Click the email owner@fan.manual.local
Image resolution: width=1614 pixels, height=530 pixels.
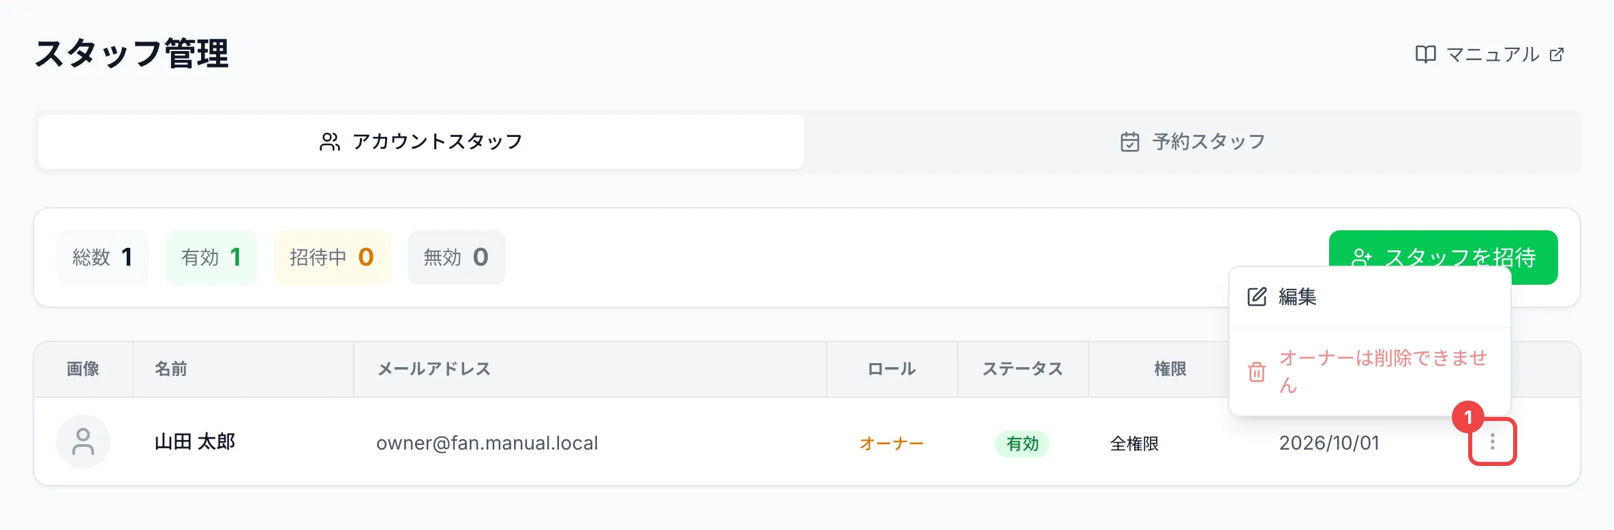[487, 443]
